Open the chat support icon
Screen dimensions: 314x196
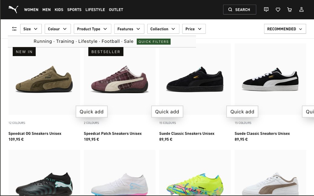tap(266, 9)
